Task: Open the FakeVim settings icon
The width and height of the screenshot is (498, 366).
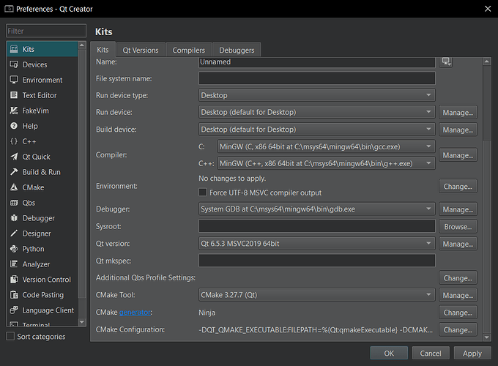Action: (x=14, y=111)
